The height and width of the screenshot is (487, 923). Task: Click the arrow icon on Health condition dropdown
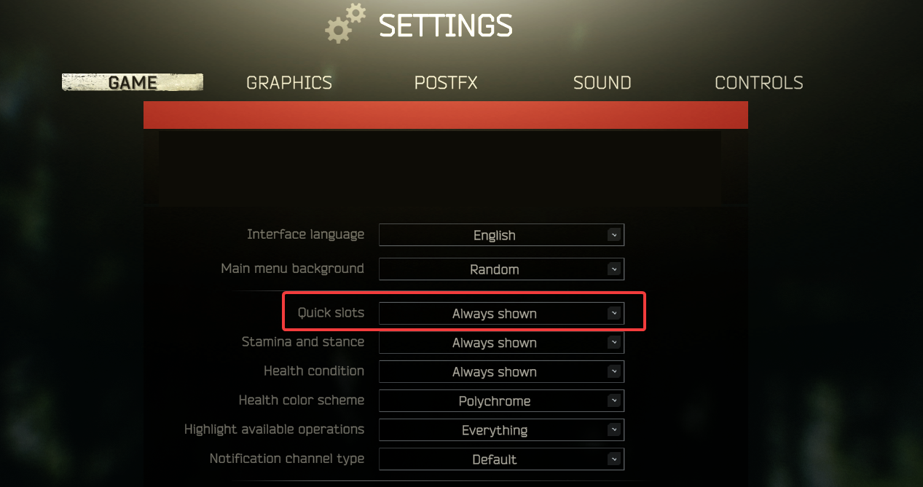point(614,372)
